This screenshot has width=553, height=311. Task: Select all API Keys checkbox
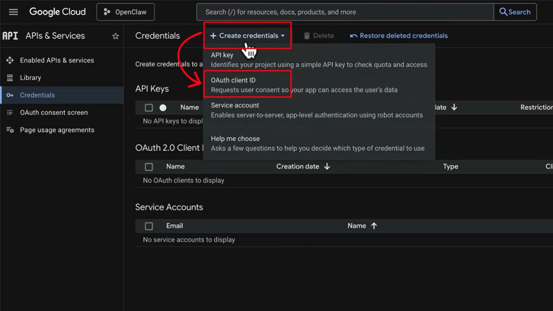point(149,107)
